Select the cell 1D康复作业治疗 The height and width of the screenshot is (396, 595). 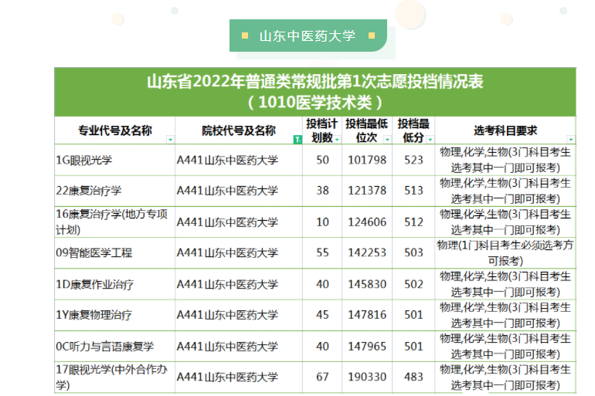tap(115, 284)
